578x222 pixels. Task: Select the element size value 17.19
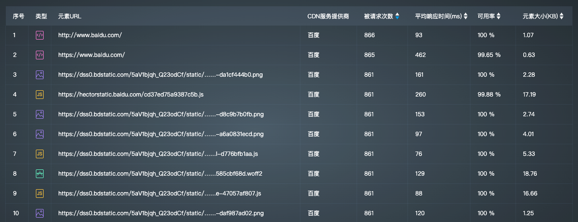point(530,95)
